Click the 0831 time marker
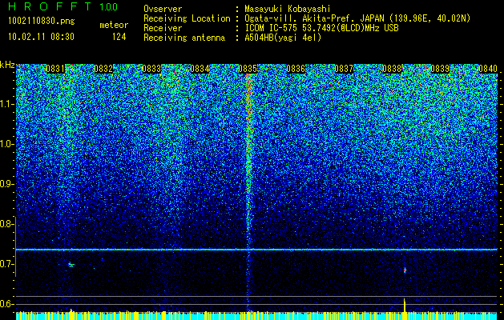 tap(55, 69)
